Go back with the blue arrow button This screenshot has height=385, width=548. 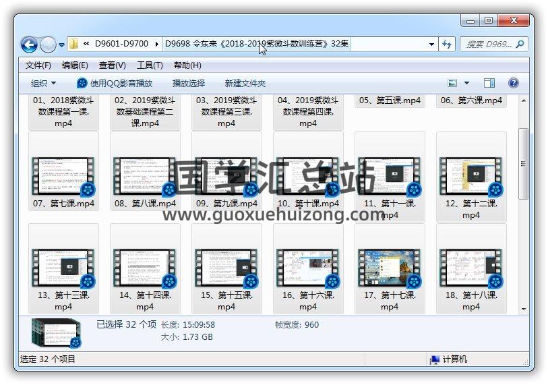click(29, 45)
